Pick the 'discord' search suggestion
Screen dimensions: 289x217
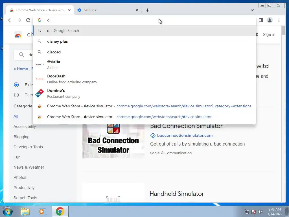click(144, 52)
